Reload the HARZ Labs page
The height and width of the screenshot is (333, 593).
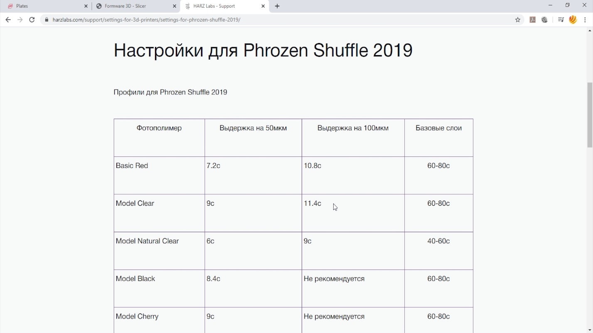pos(32,19)
